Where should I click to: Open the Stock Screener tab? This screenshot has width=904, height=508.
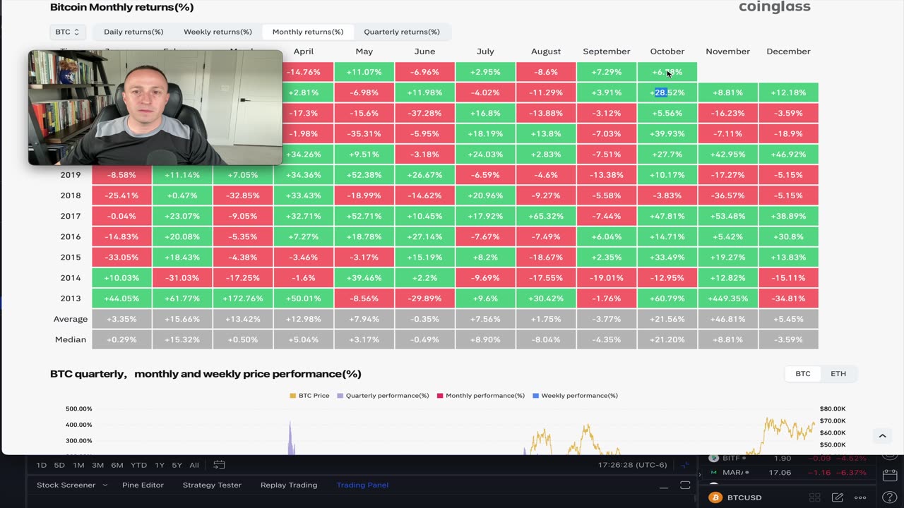[66, 485]
